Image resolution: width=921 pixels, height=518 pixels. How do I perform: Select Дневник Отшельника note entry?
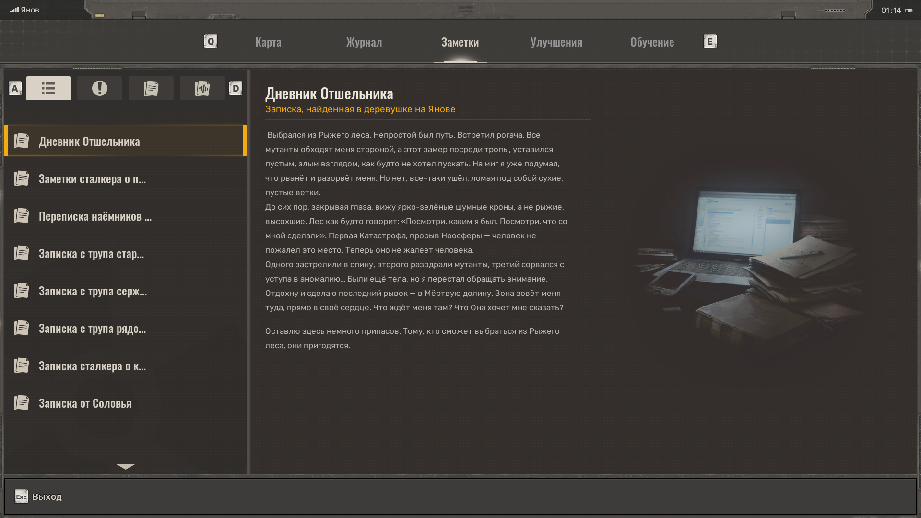(x=89, y=141)
